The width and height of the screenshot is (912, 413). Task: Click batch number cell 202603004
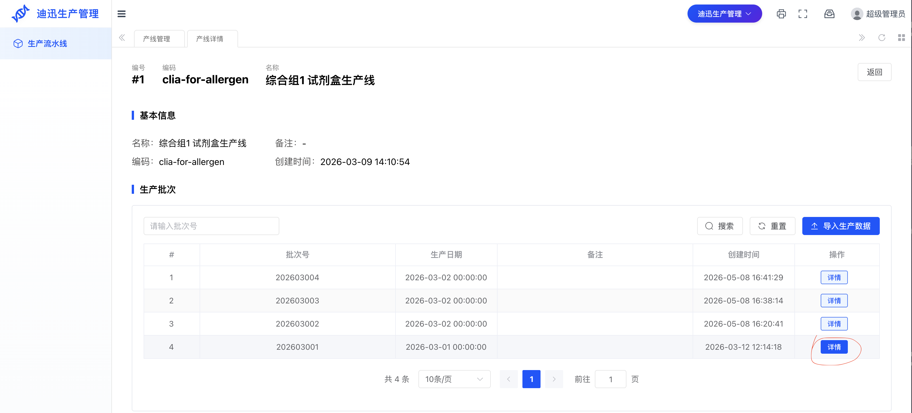point(297,277)
